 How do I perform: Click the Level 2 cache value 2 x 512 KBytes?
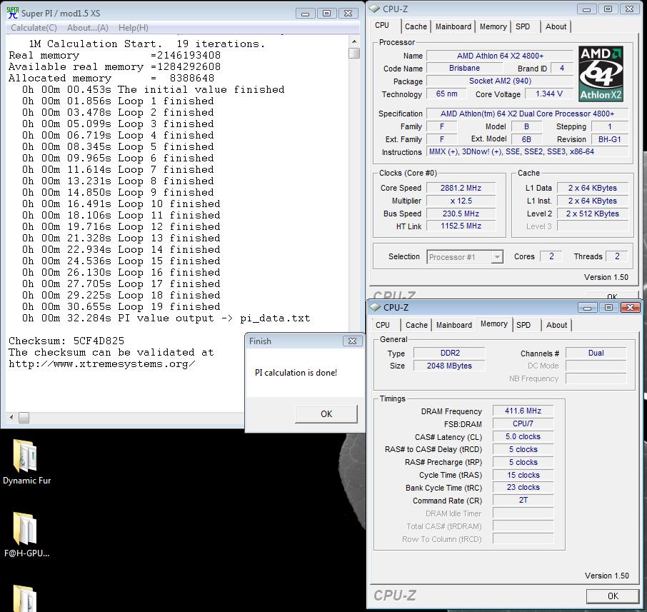592,214
